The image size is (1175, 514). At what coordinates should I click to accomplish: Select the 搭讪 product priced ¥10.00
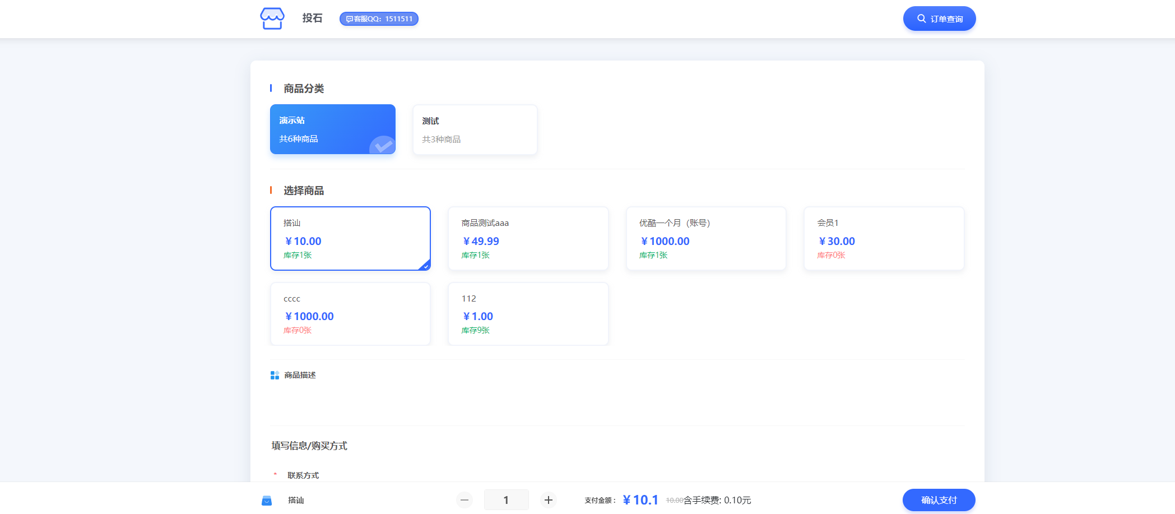[x=350, y=238]
